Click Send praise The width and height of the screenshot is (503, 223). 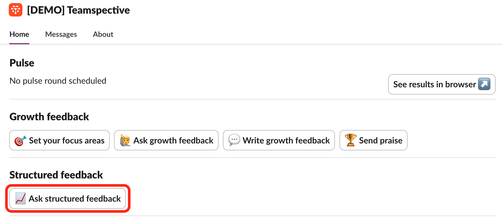pyautogui.click(x=373, y=140)
